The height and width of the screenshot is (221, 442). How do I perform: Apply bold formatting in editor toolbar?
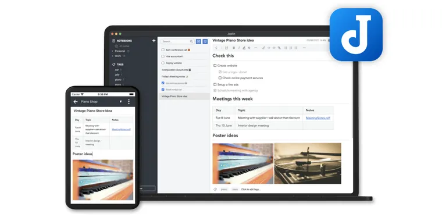click(x=234, y=48)
